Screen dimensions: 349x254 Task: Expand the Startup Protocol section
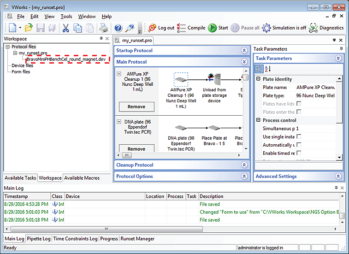click(244, 51)
